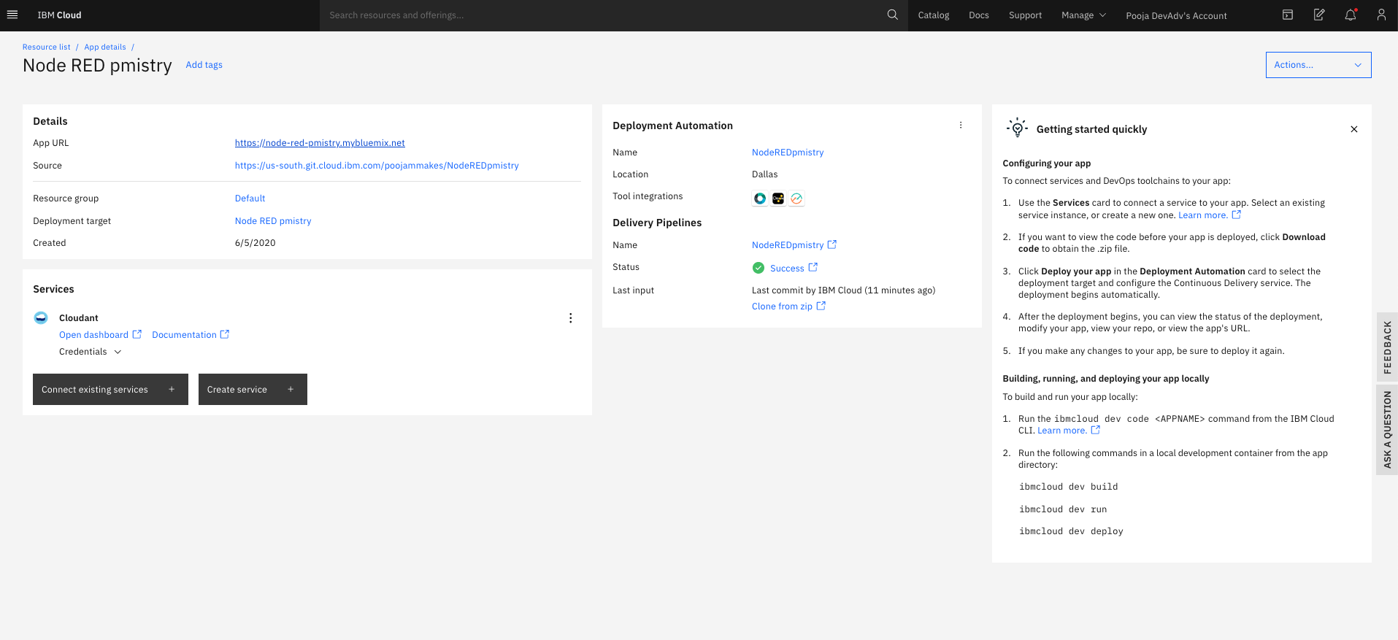1398x640 pixels.
Task: Click external link icon beside Documentation
Action: click(225, 334)
